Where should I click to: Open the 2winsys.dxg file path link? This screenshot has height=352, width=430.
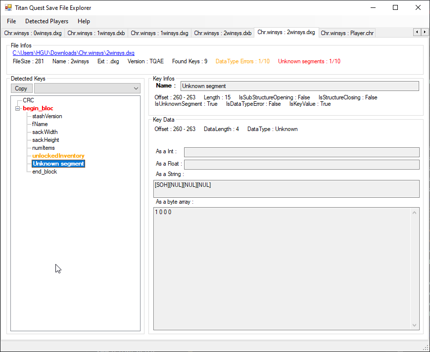click(74, 53)
